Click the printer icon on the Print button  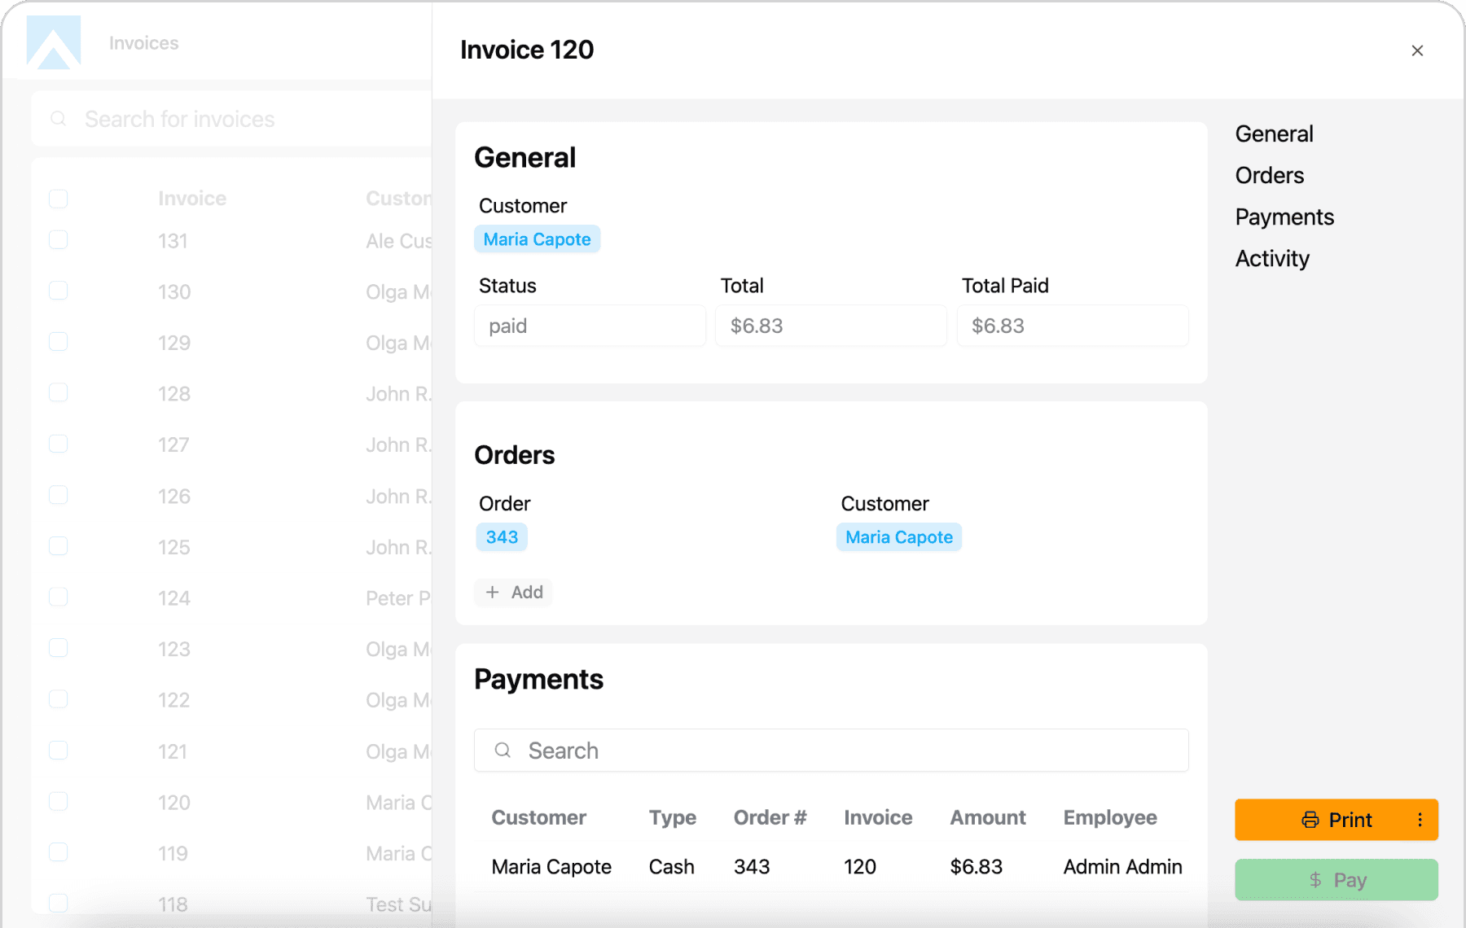[x=1310, y=820]
